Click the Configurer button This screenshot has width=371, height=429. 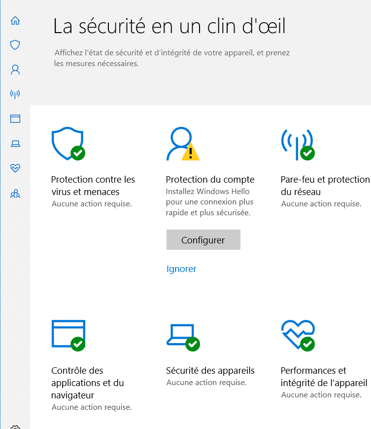[x=203, y=239]
